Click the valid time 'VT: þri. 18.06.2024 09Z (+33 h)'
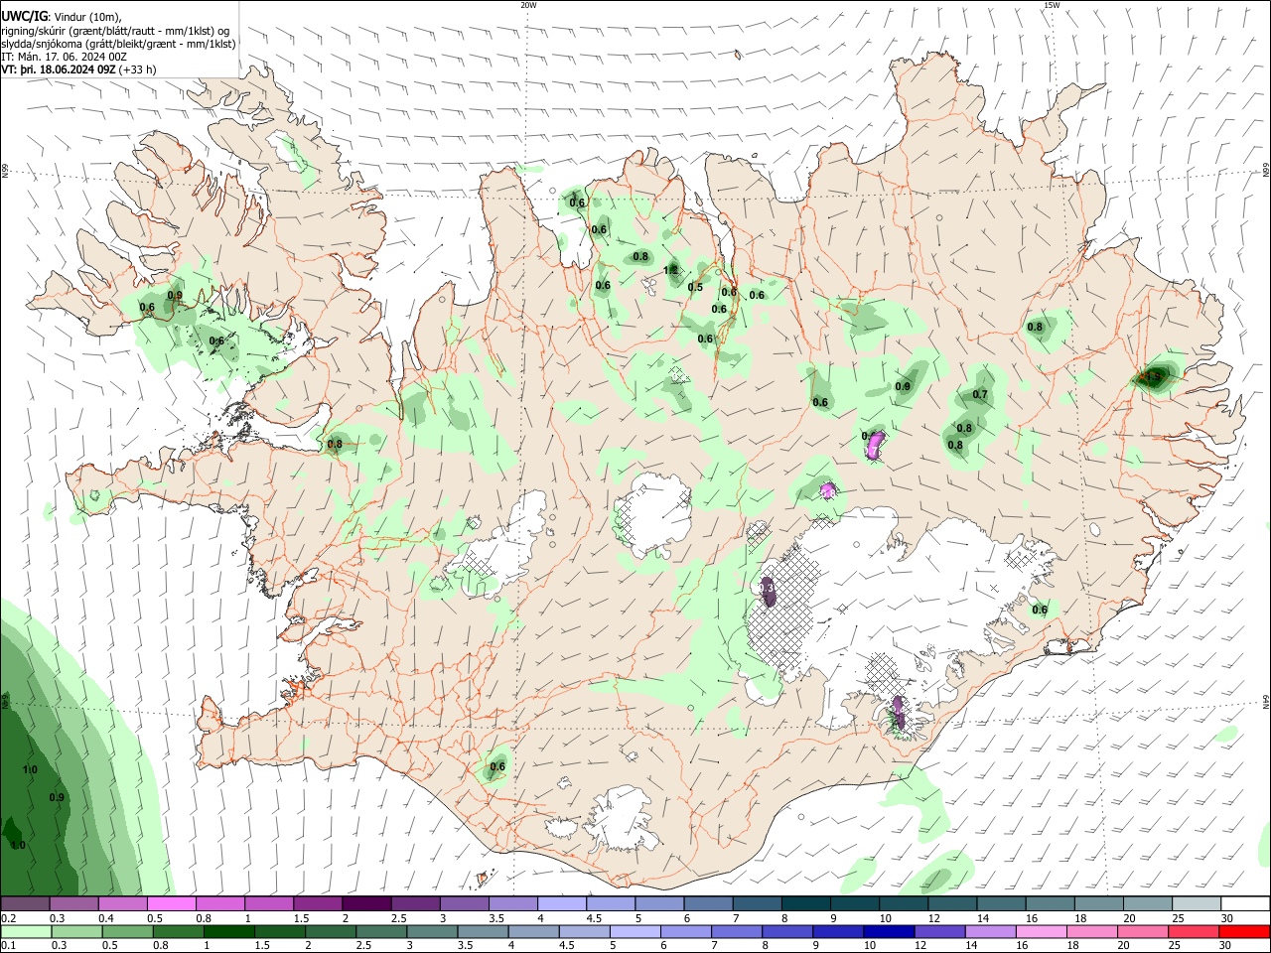 tap(78, 70)
